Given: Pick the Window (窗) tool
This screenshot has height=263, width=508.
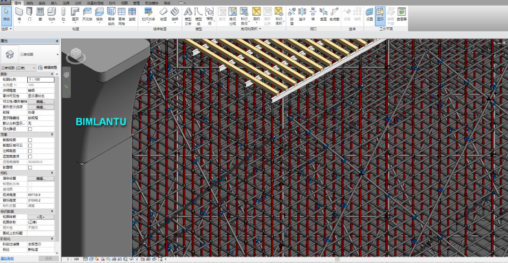Looking at the screenshot, I should [x=40, y=15].
